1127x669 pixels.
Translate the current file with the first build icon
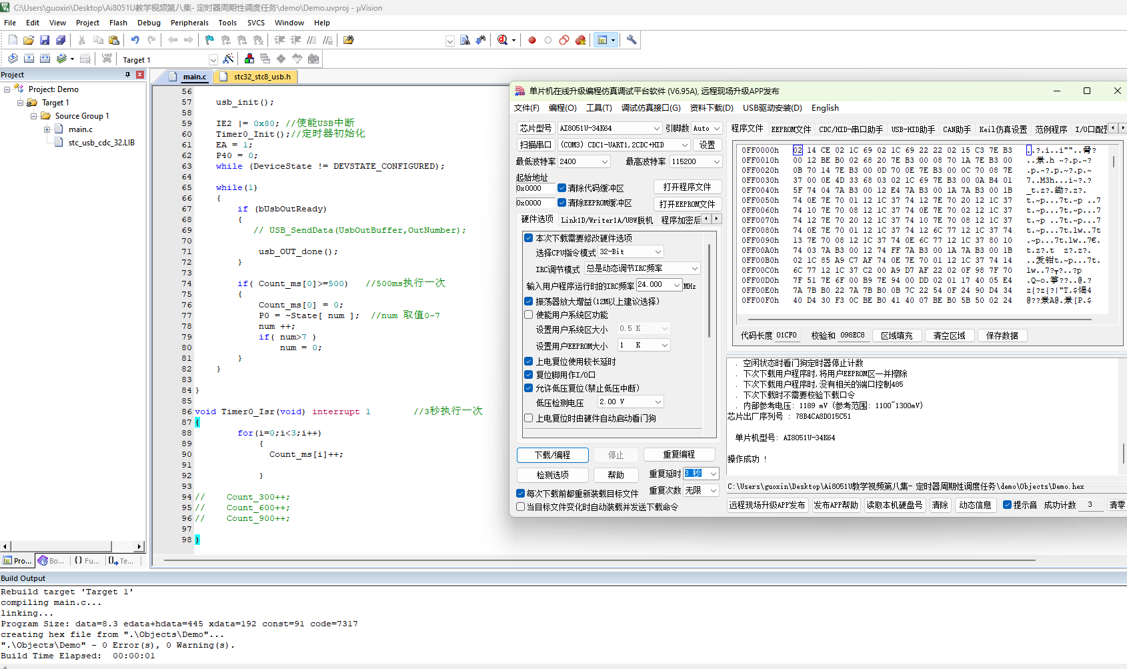tap(13, 59)
